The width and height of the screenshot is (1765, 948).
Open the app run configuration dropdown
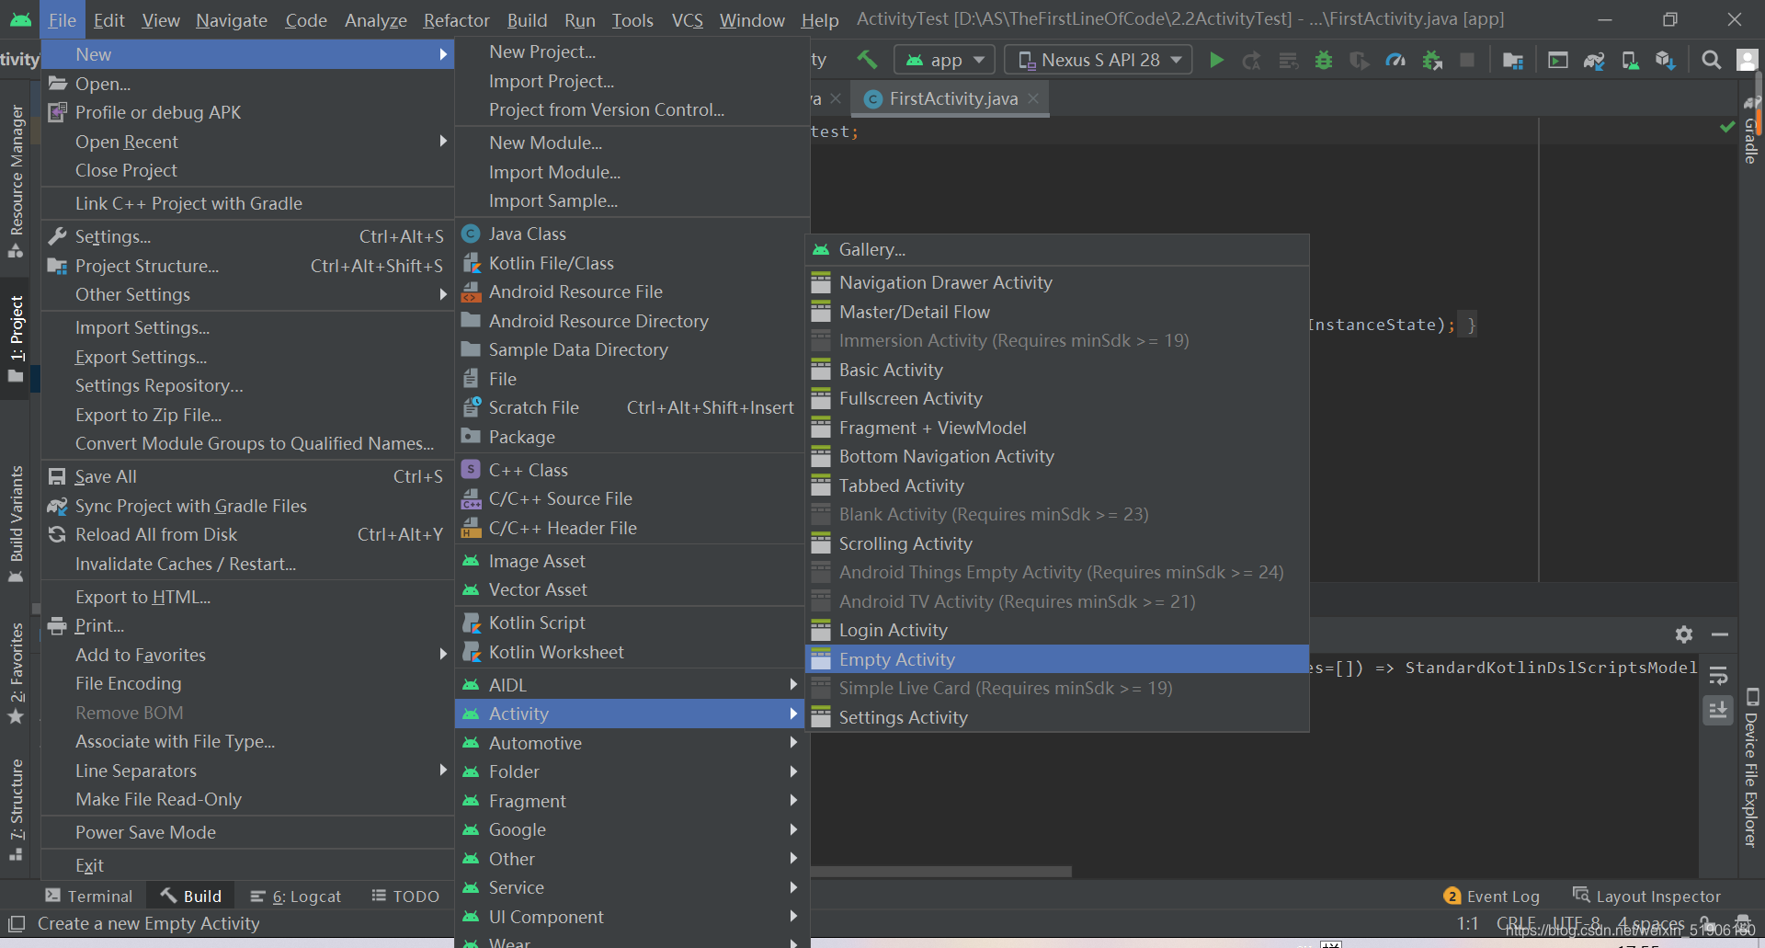(x=944, y=61)
